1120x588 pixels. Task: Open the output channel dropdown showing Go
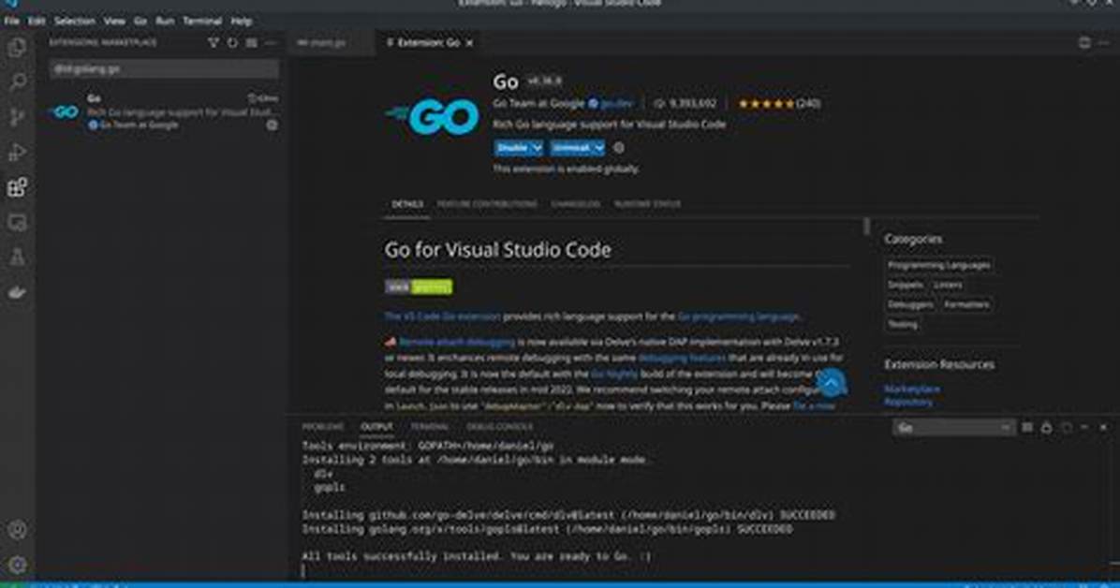pos(953,427)
